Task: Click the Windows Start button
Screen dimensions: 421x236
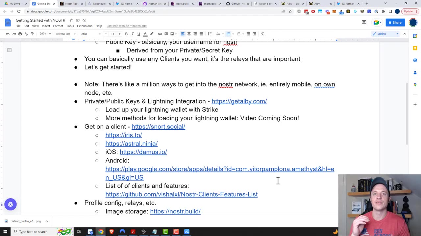Action: click(5, 232)
